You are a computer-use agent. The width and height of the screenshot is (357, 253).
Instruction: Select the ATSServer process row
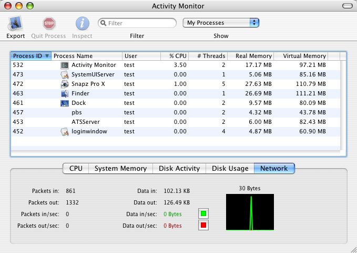(x=176, y=122)
